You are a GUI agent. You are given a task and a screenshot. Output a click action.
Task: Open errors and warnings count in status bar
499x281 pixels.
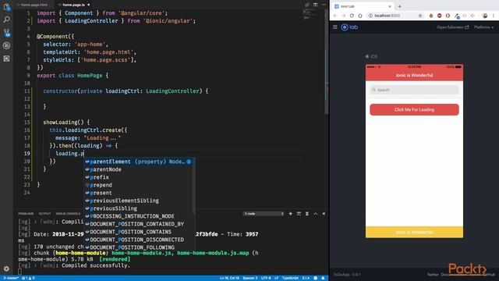28,278
